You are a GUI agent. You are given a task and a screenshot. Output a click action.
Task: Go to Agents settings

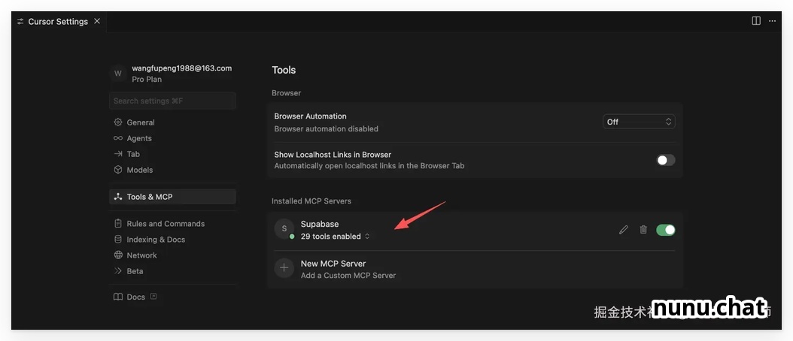pos(139,138)
